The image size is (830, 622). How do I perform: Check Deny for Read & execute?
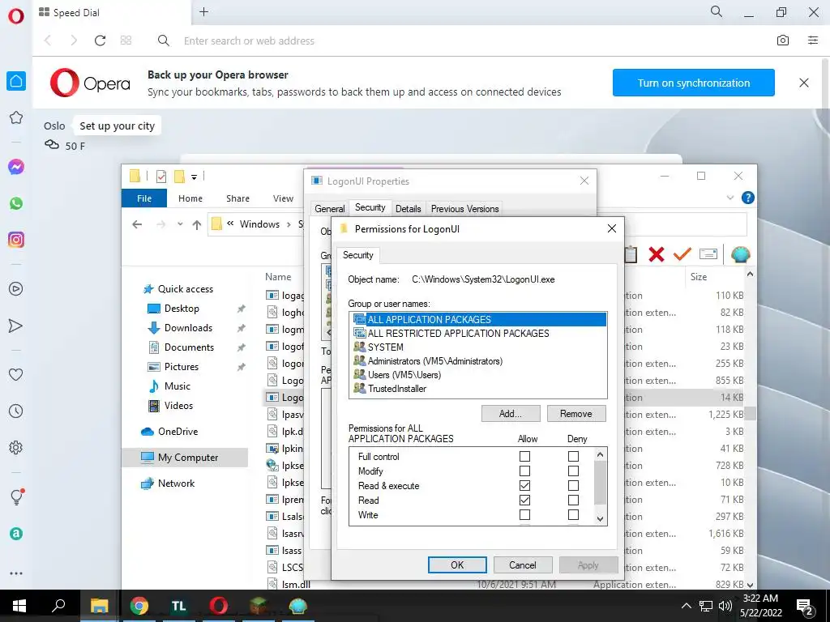coord(573,486)
